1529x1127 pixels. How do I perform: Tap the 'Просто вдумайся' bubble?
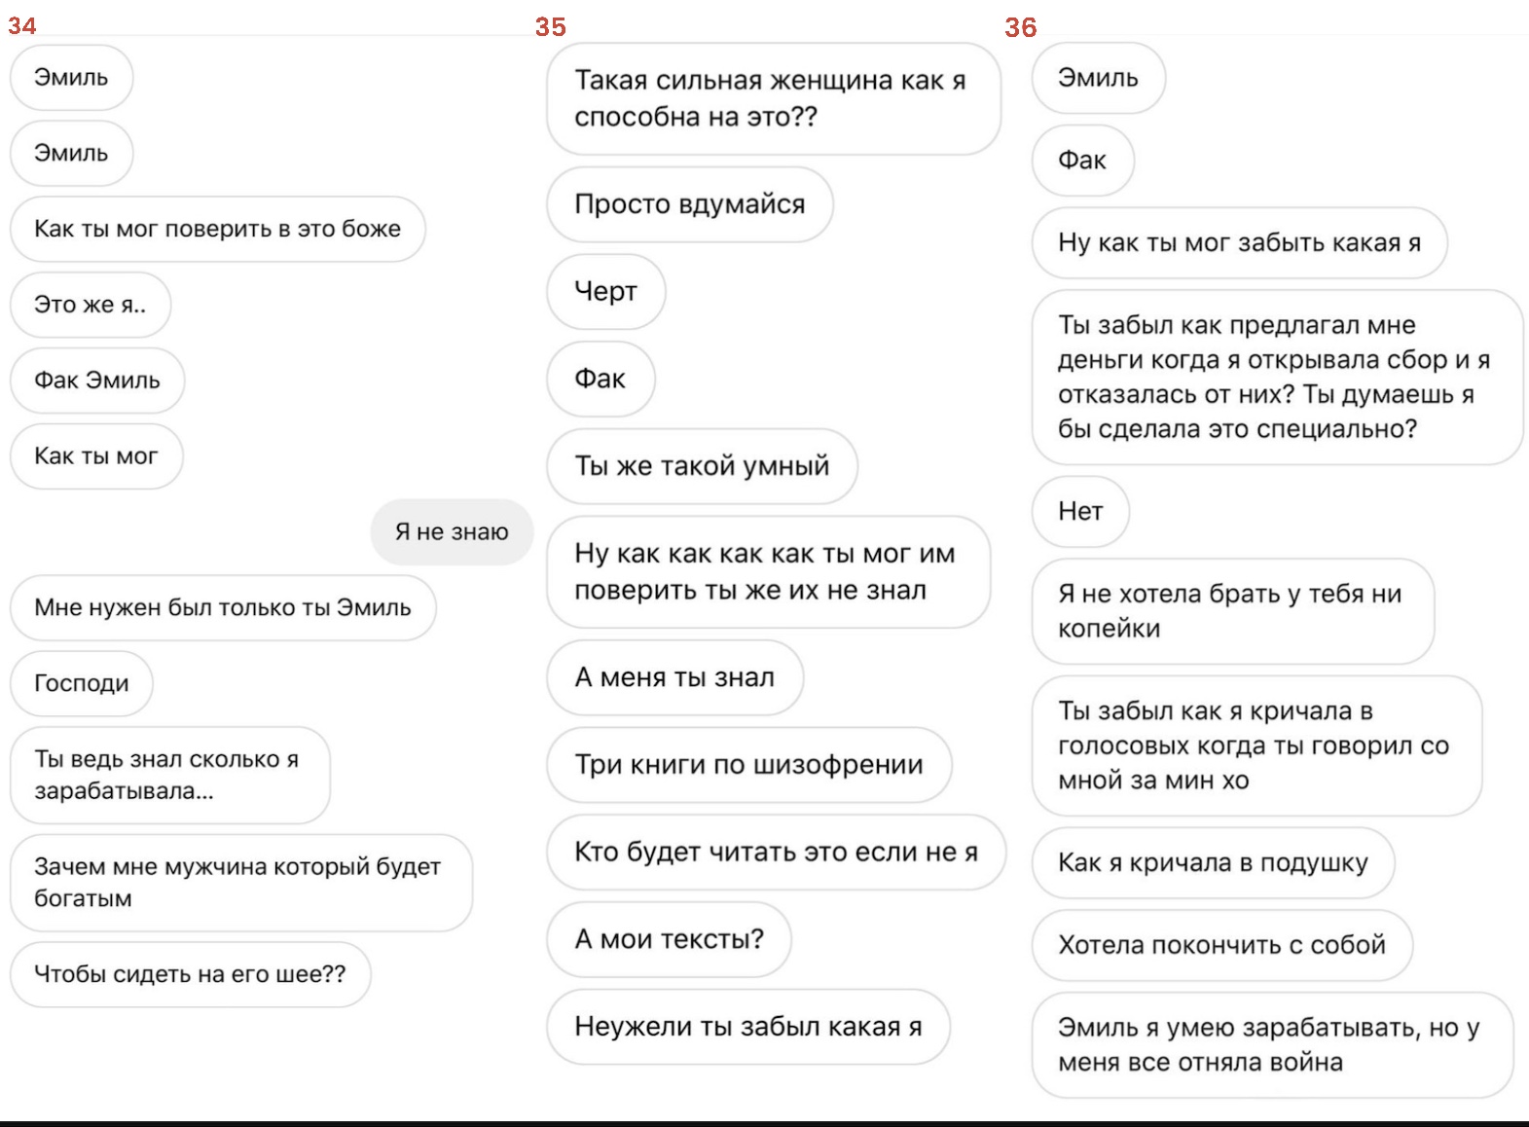coord(690,204)
